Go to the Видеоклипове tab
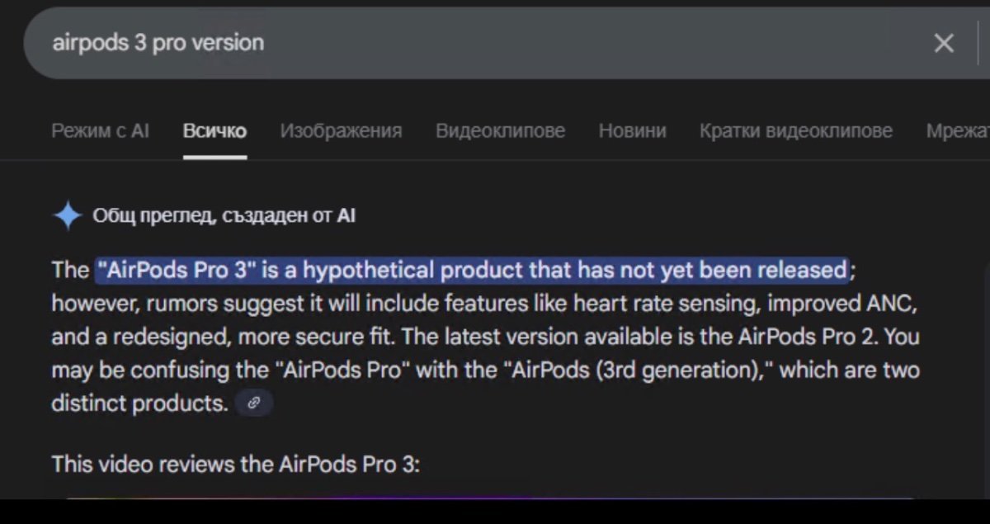 (500, 130)
